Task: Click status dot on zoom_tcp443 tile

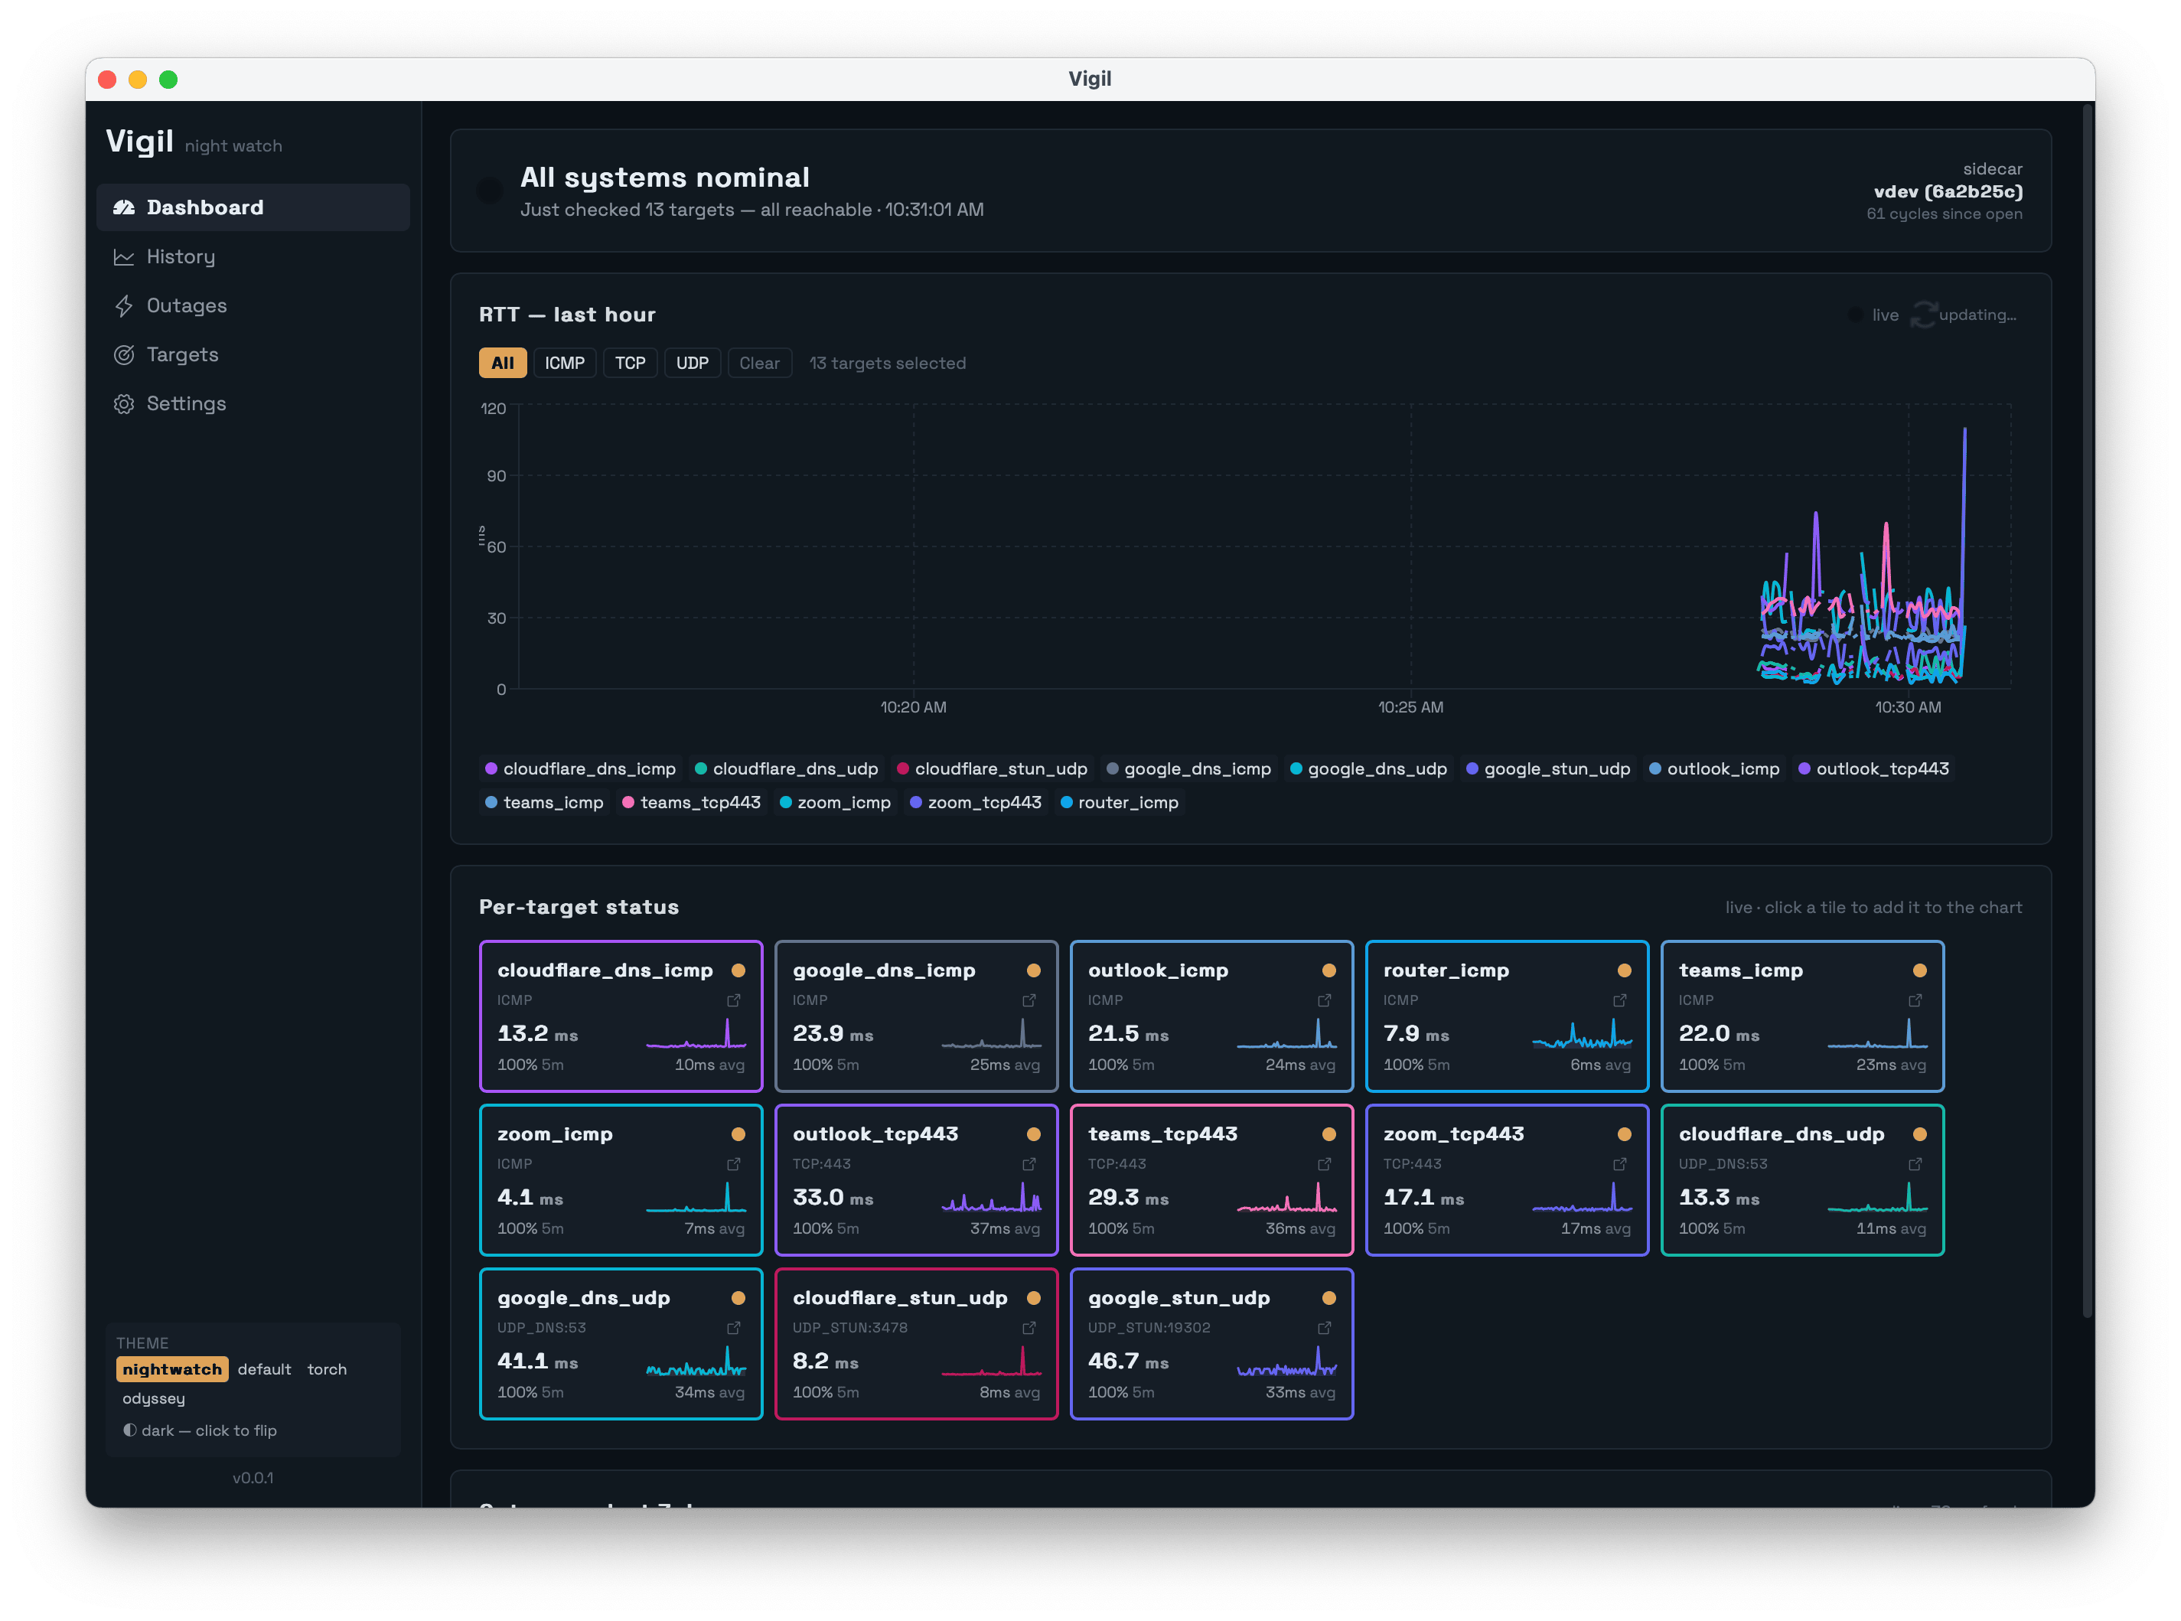Action: click(x=1625, y=1134)
